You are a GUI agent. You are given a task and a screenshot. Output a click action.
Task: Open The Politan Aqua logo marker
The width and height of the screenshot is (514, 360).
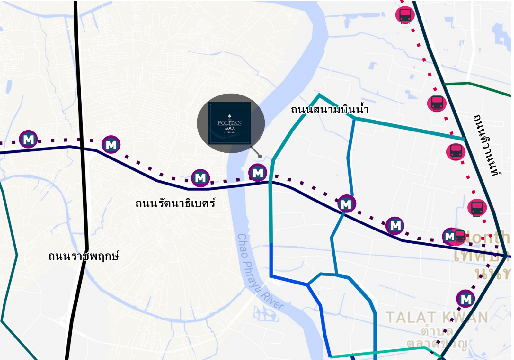[x=230, y=123]
